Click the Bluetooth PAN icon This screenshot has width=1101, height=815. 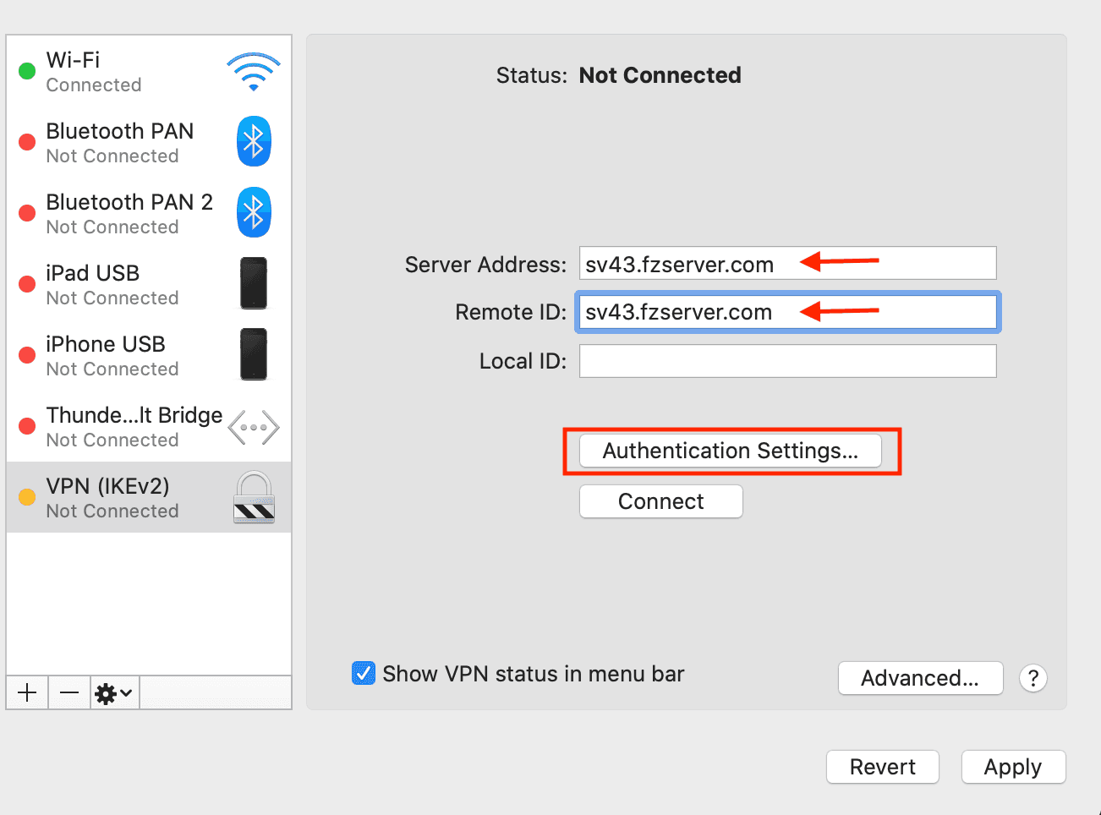pyautogui.click(x=254, y=141)
